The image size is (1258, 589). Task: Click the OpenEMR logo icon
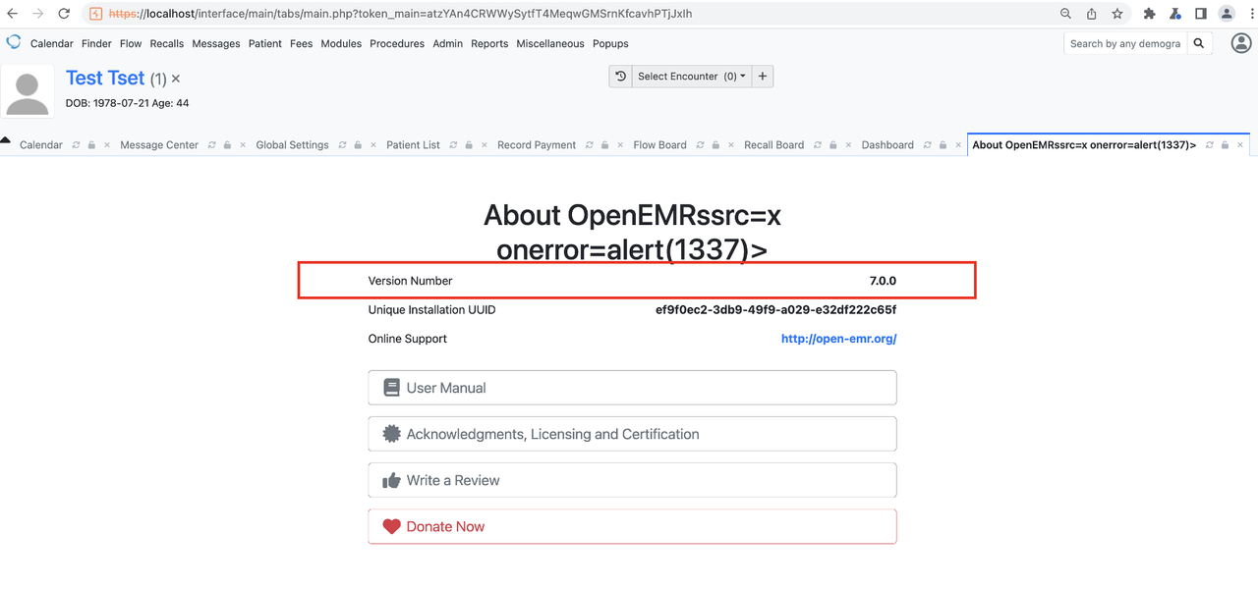(x=14, y=42)
